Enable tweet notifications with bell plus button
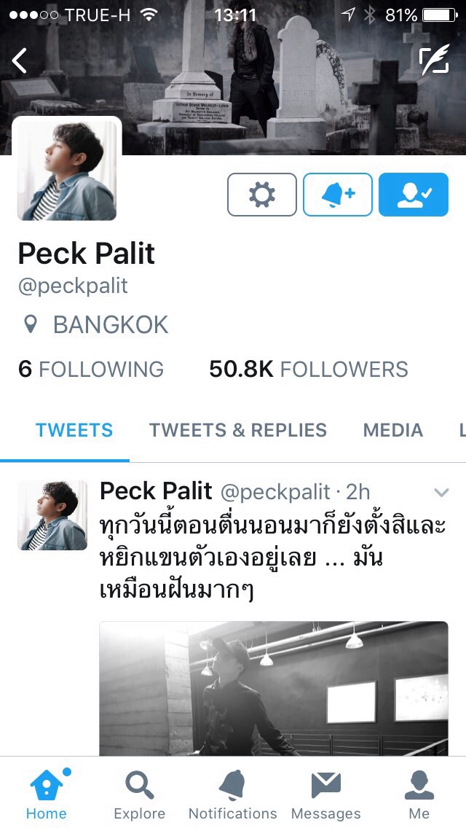 (x=338, y=195)
